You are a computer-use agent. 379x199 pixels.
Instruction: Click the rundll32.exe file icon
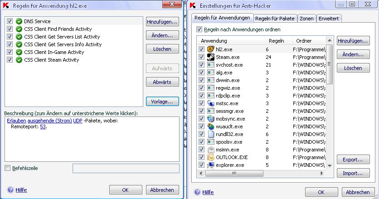point(211,134)
